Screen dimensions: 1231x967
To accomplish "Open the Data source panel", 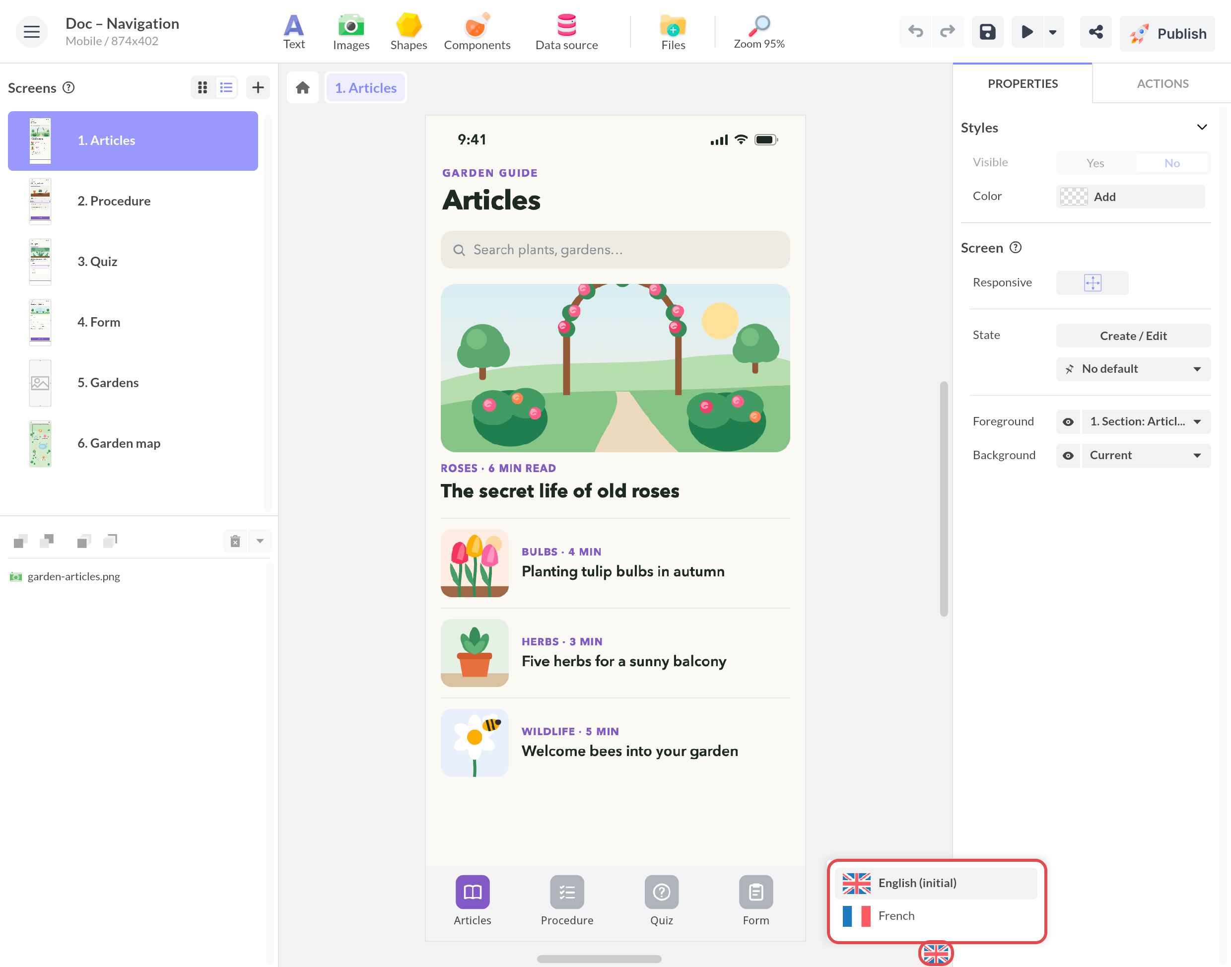I will tap(566, 32).
